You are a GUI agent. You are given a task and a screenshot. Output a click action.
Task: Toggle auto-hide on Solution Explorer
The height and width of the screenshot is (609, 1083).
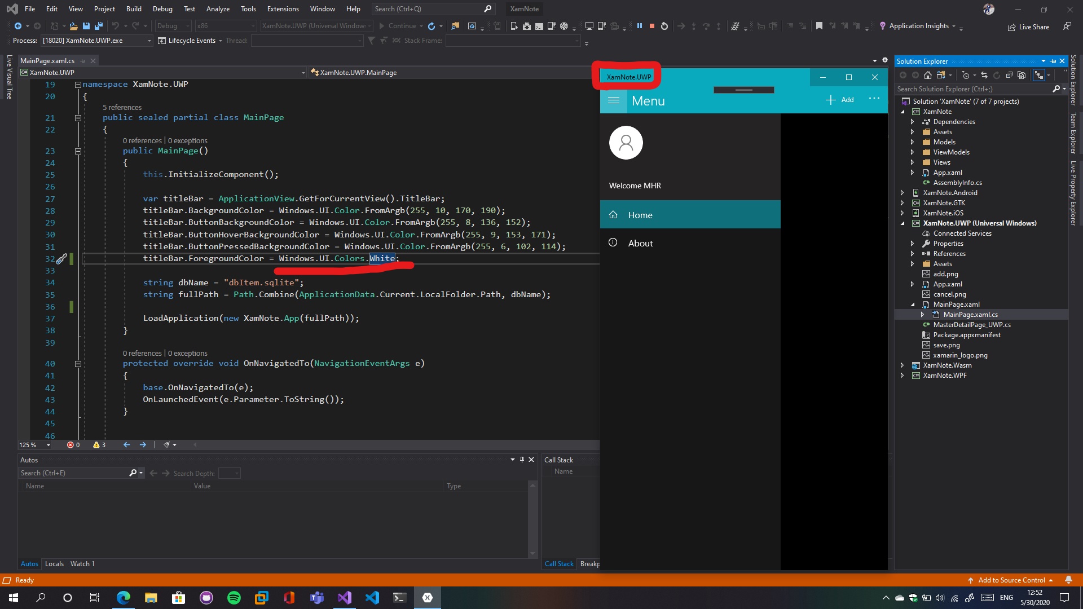tap(1053, 61)
